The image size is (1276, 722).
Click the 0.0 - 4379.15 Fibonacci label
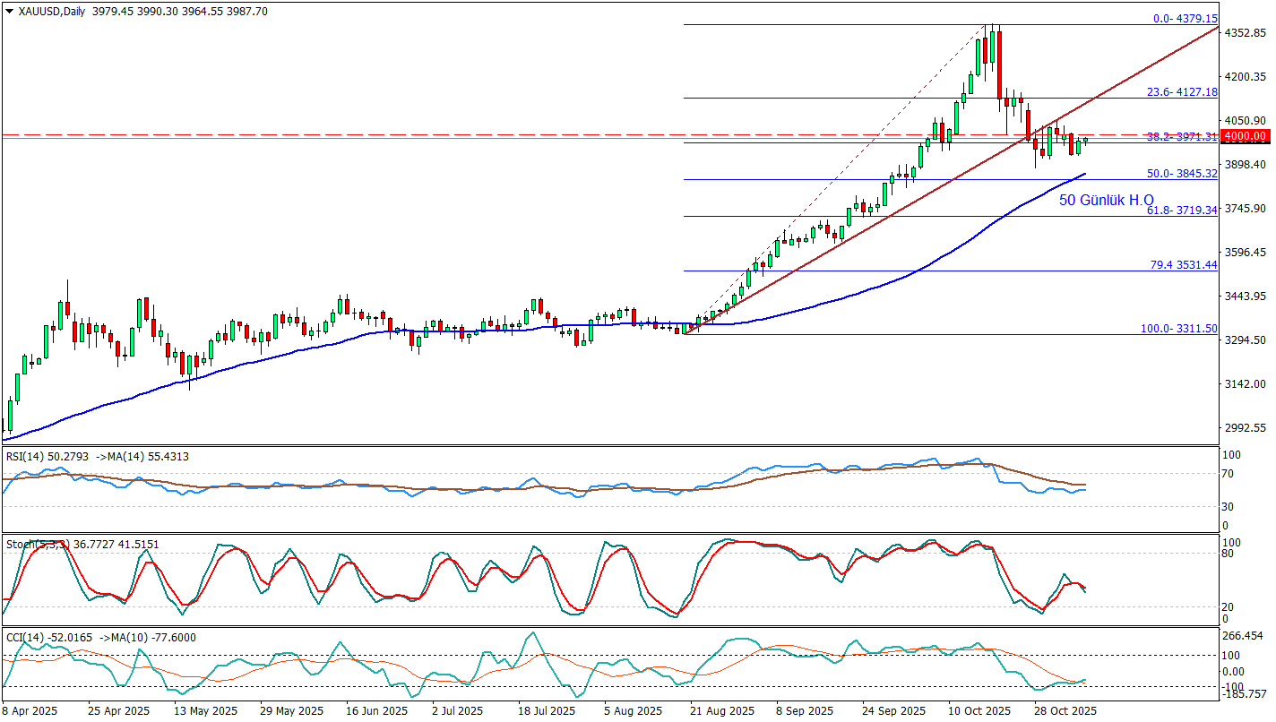pyautogui.click(x=1185, y=19)
